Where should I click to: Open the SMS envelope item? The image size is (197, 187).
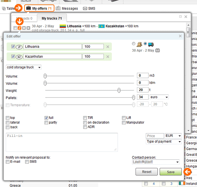pyautogui.click(x=89, y=8)
